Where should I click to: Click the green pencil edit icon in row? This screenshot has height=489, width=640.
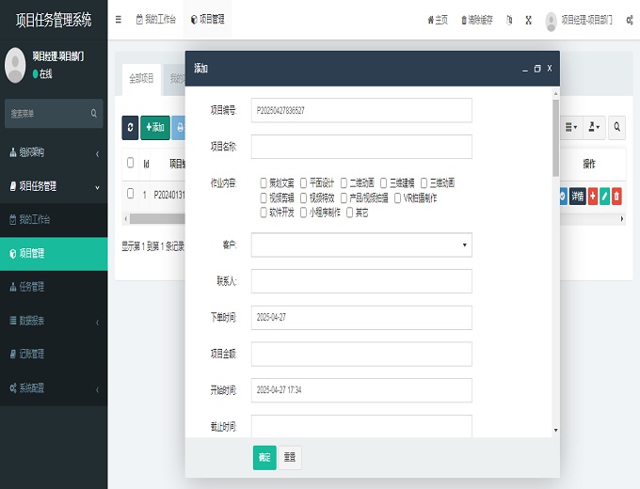604,196
